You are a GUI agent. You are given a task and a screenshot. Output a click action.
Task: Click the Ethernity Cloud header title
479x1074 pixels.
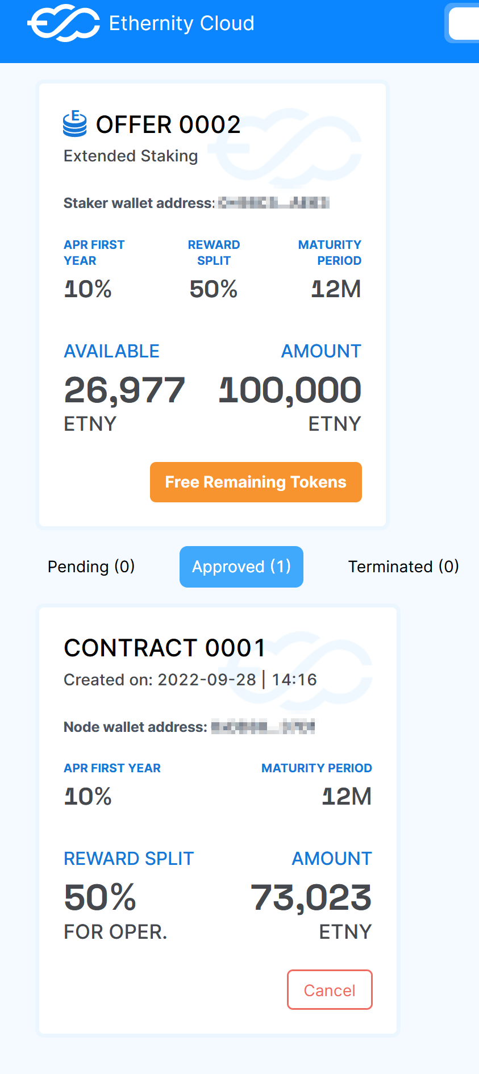click(181, 23)
